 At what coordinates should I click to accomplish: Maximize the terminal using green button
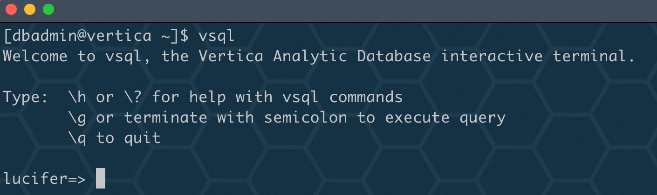[x=48, y=9]
